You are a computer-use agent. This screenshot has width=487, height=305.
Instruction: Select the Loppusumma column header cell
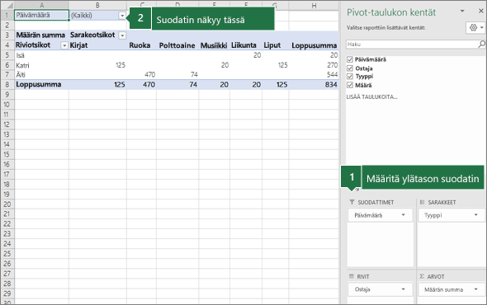[314, 45]
